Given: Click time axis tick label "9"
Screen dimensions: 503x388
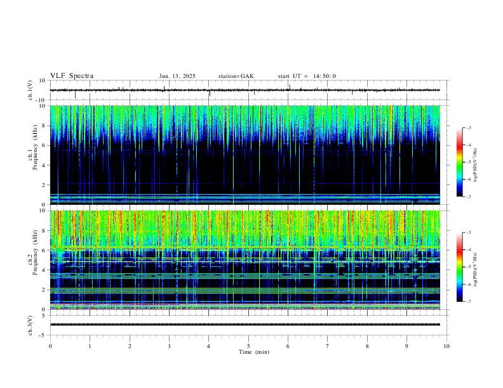Looking at the screenshot, I should coord(406,346).
